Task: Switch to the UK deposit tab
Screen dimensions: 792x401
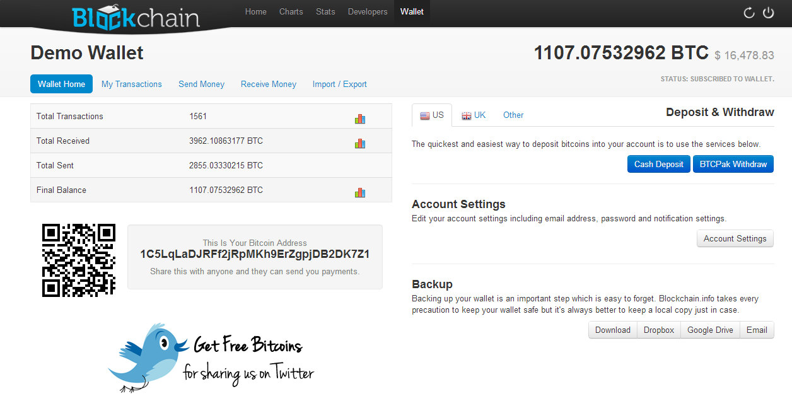Action: [474, 115]
